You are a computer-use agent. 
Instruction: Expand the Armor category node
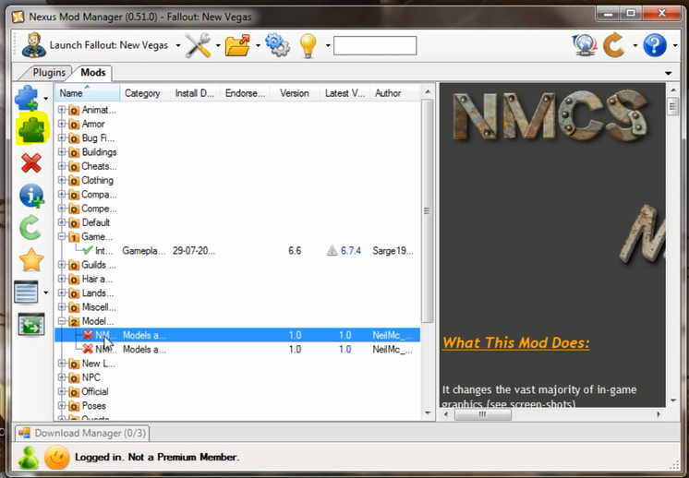pos(62,124)
